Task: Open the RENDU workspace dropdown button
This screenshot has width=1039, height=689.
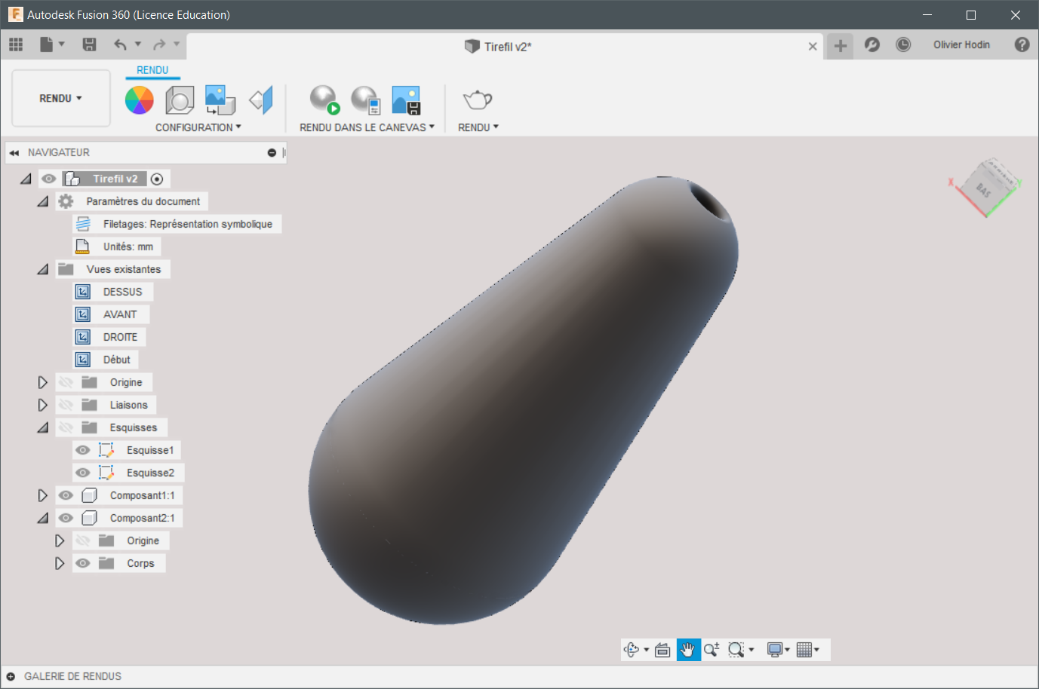Action: pyautogui.click(x=61, y=99)
